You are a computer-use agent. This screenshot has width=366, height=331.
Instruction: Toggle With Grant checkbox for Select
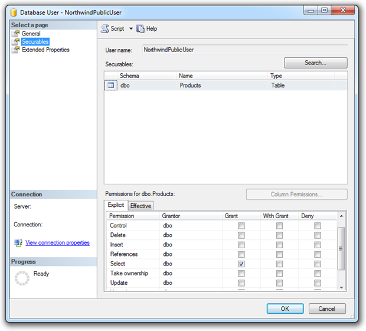279,264
